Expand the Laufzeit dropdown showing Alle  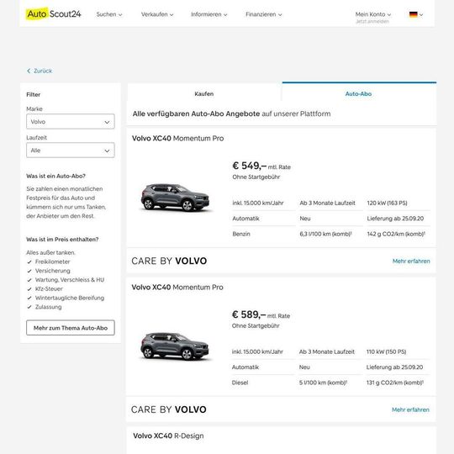click(71, 150)
